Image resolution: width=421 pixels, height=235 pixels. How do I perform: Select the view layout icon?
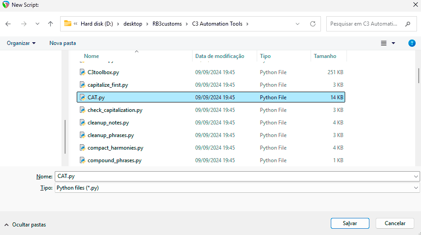click(x=384, y=43)
